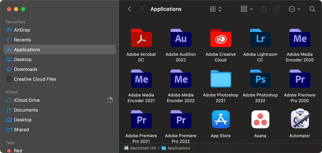This screenshot has width=322, height=153.
Task: Open the Group By dropdown
Action: pyautogui.click(x=247, y=9)
